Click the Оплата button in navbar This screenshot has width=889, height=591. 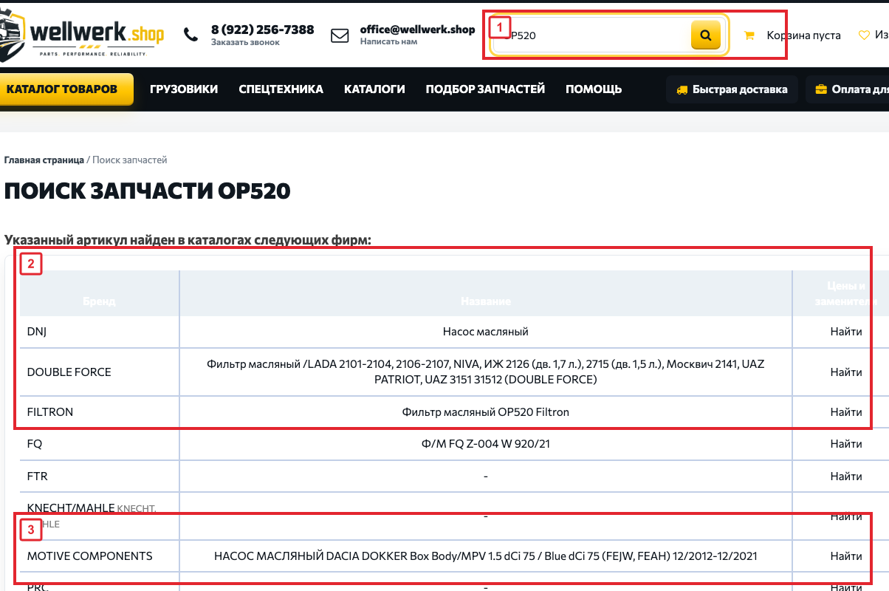pos(848,89)
